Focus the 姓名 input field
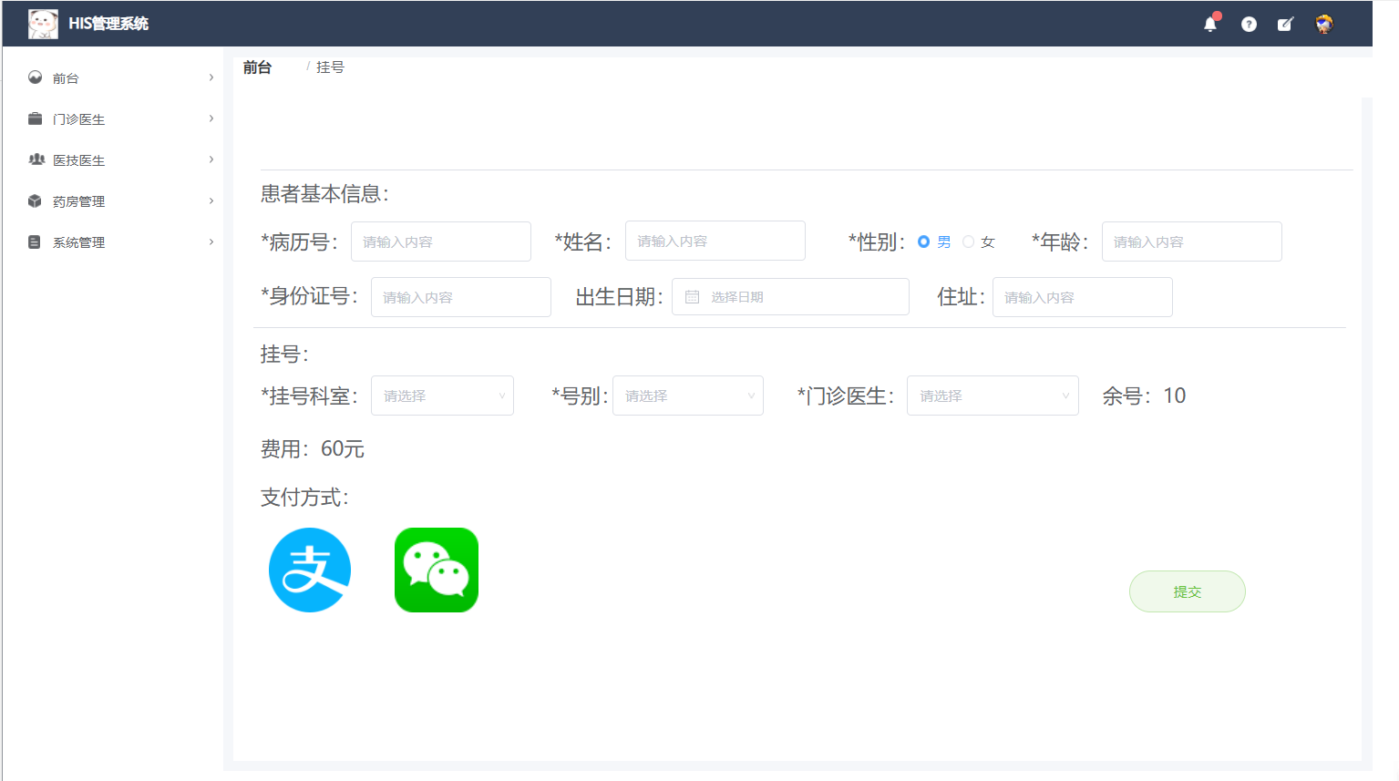This screenshot has height=781, width=1399. pyautogui.click(x=715, y=241)
